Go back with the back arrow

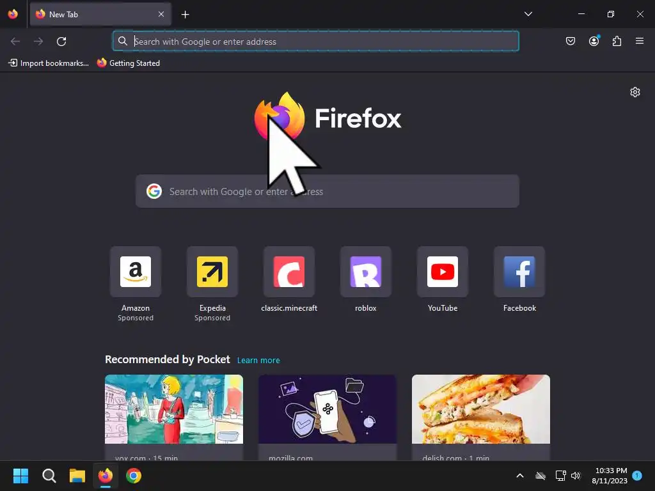point(15,42)
